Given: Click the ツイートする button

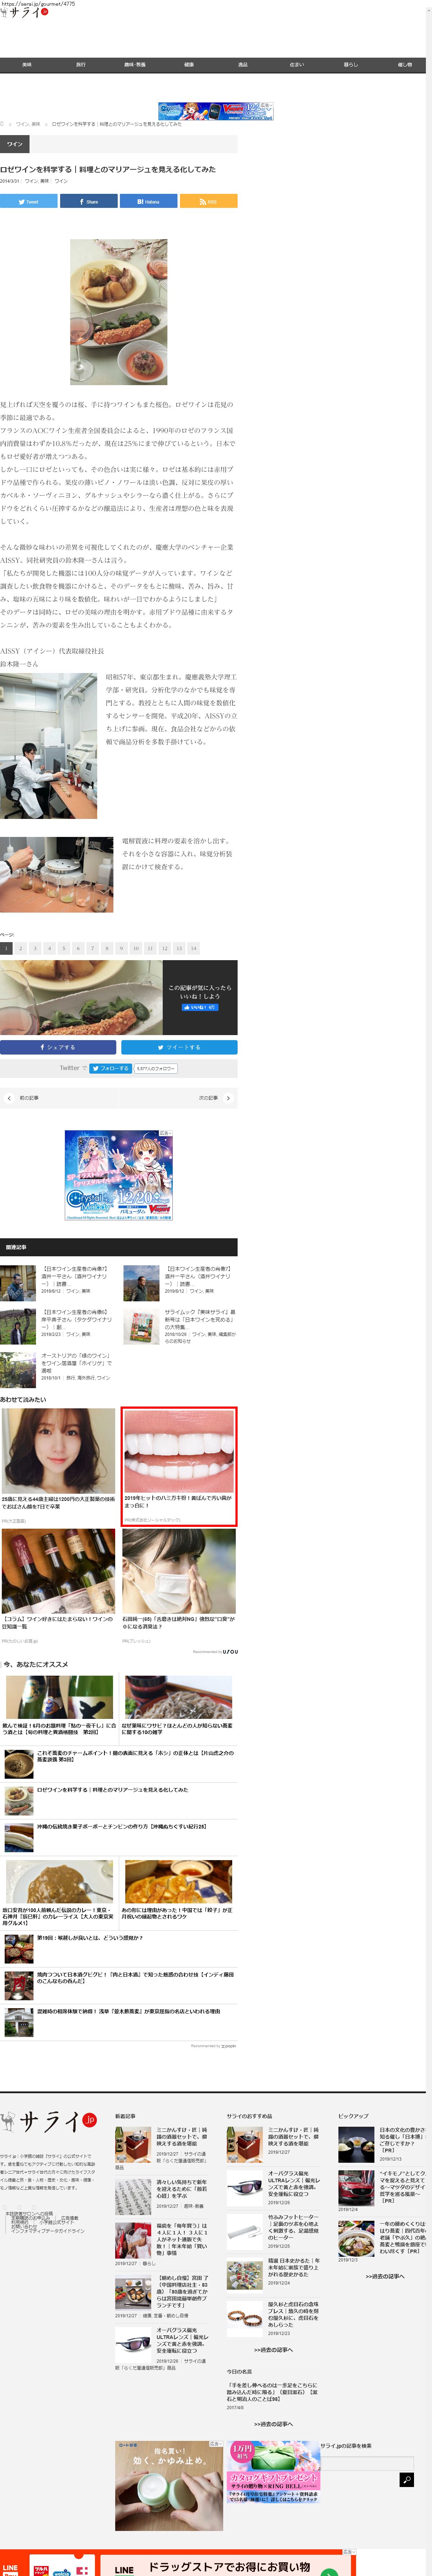Looking at the screenshot, I should point(179,1047).
